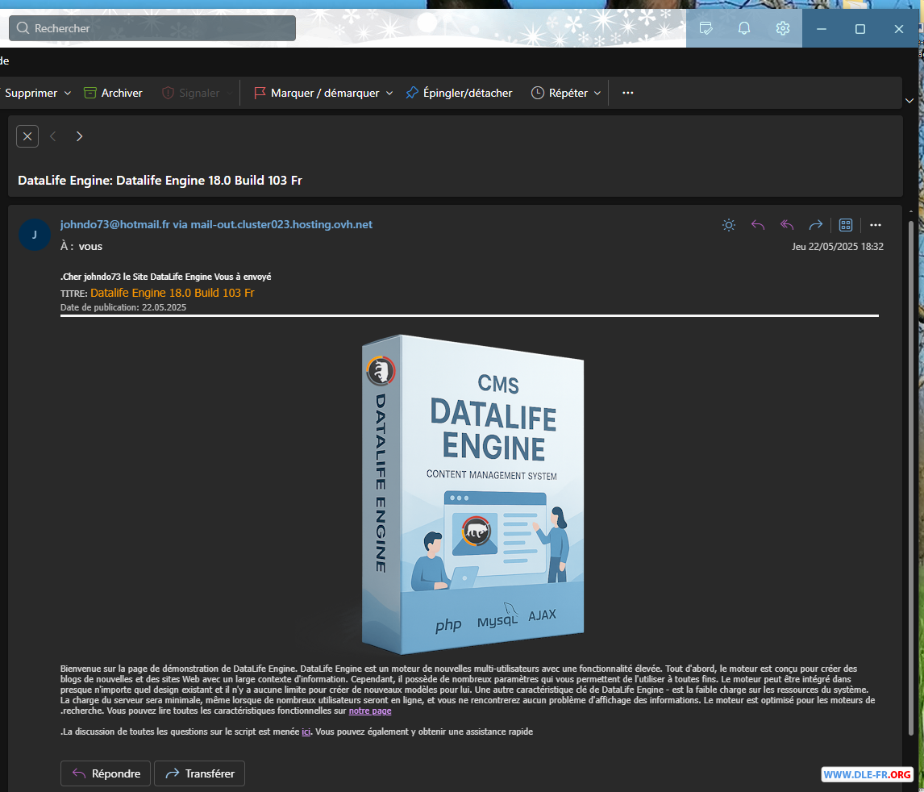Expand the Répéter dropdown arrow
Screen dimensions: 924x792
(597, 93)
